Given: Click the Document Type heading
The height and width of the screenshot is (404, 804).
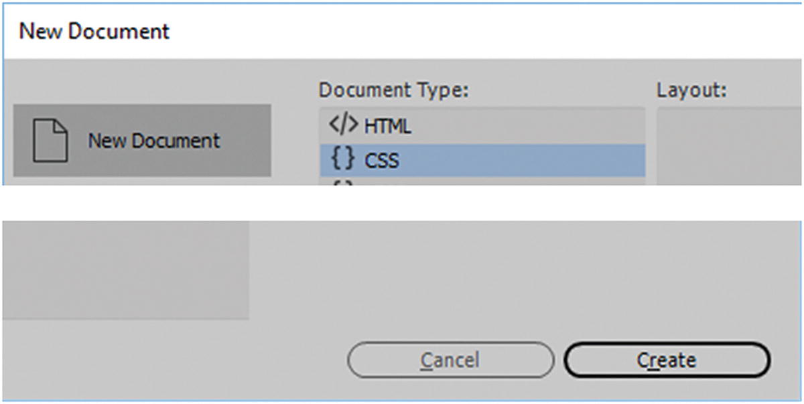Looking at the screenshot, I should tap(393, 90).
